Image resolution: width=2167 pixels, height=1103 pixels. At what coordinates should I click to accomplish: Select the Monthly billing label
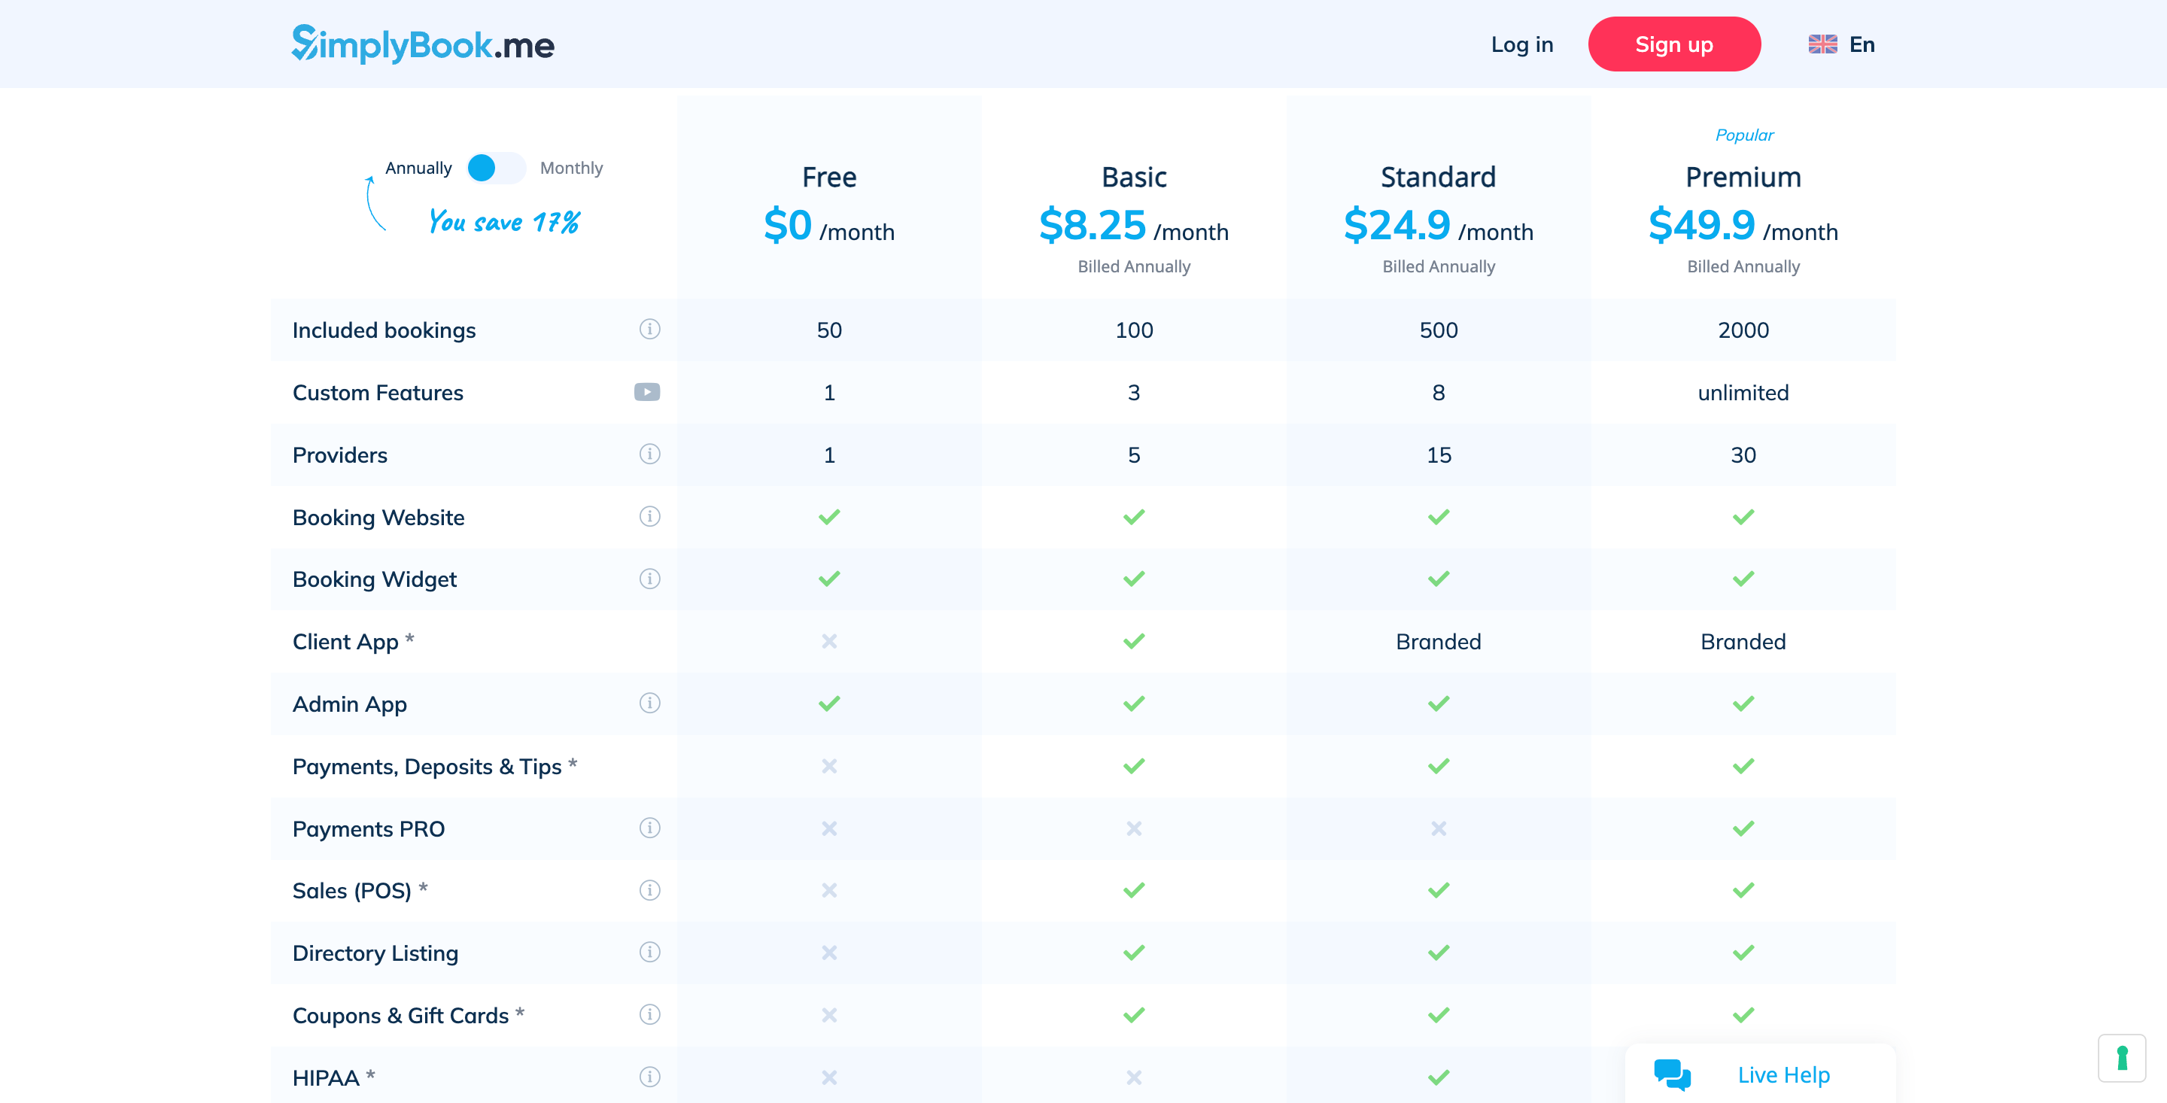571,169
